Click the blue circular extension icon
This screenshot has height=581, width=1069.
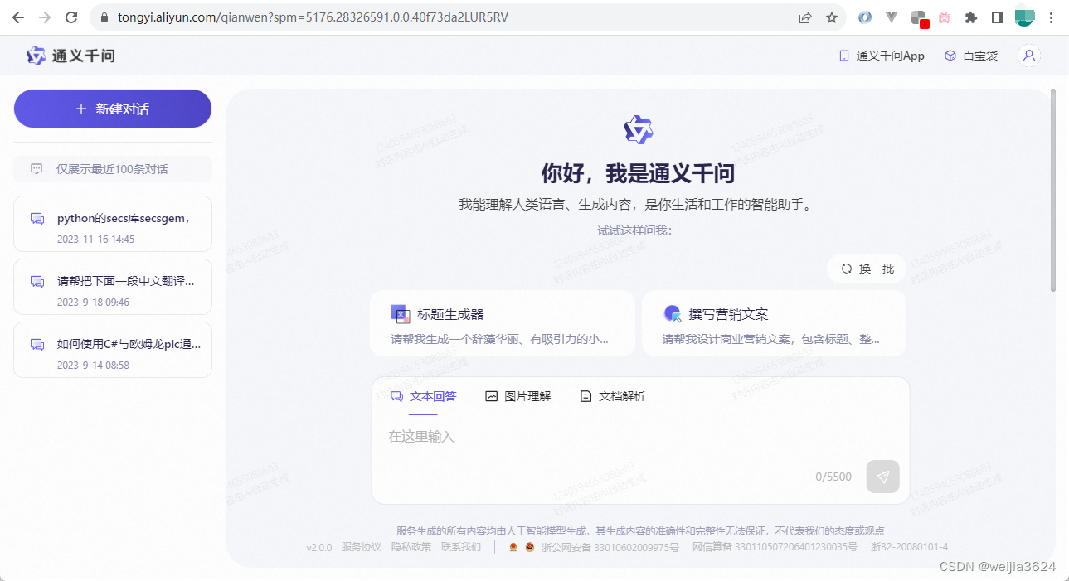[865, 17]
